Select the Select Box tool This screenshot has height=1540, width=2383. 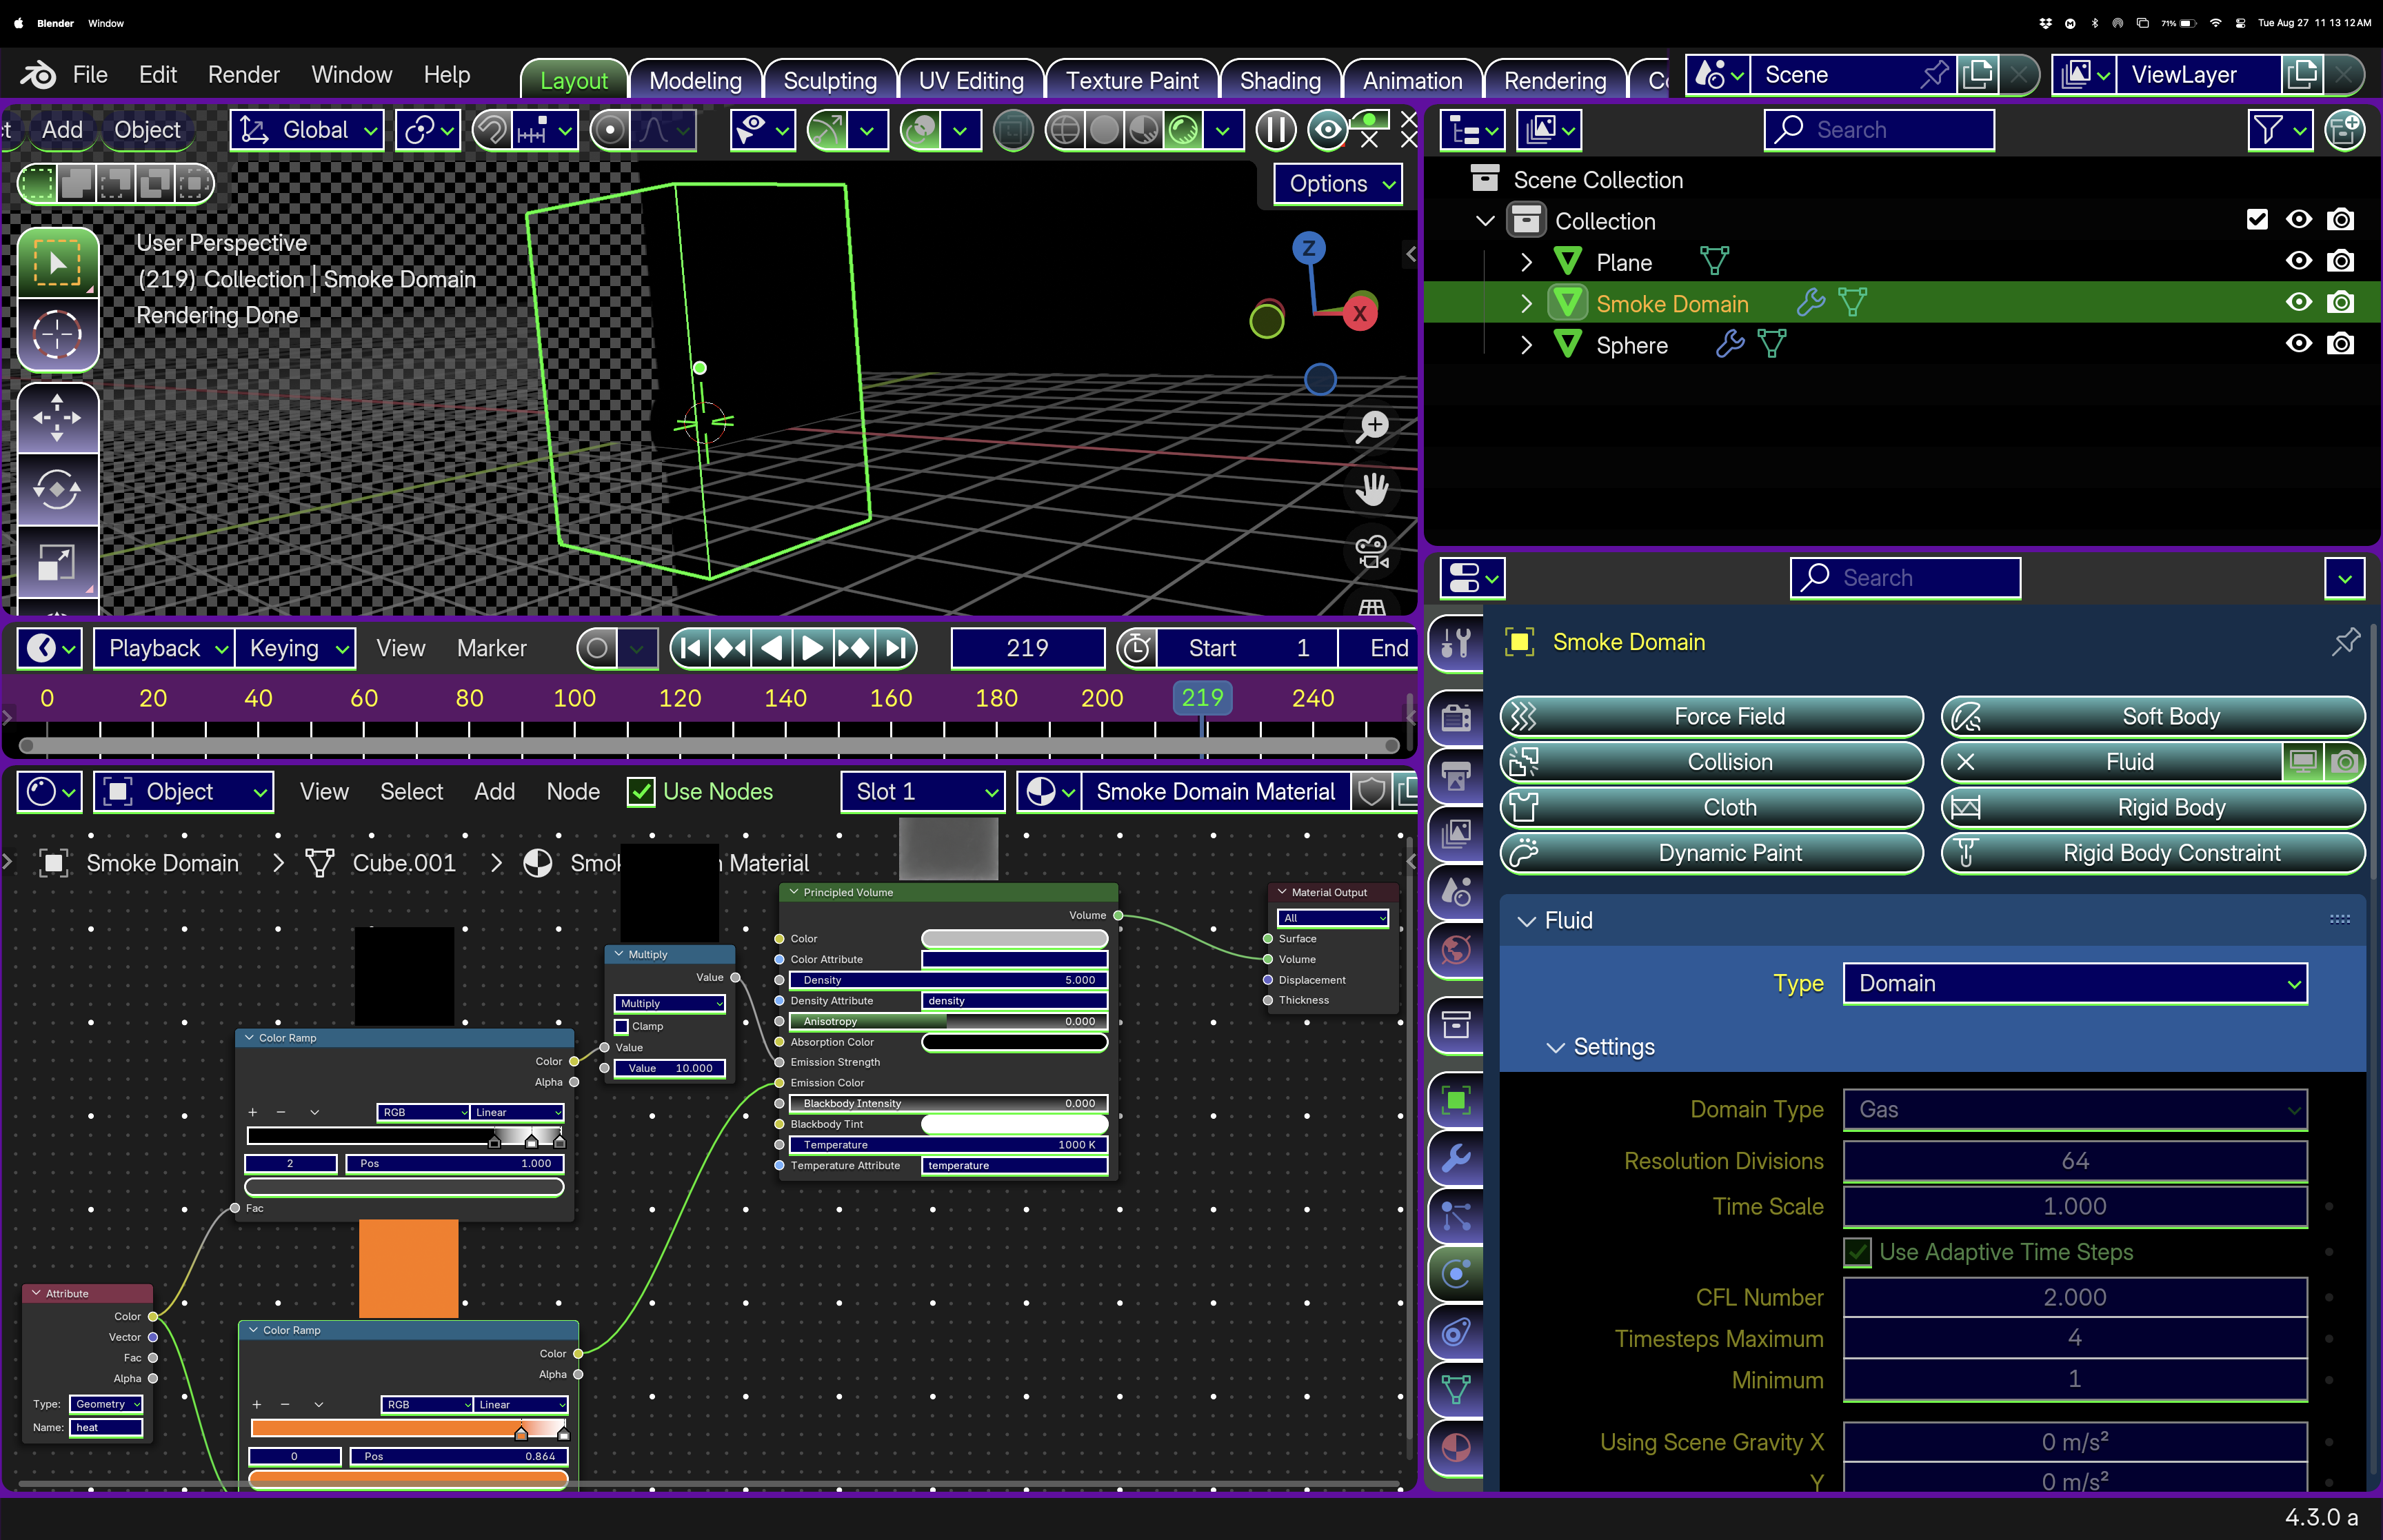coord(58,262)
